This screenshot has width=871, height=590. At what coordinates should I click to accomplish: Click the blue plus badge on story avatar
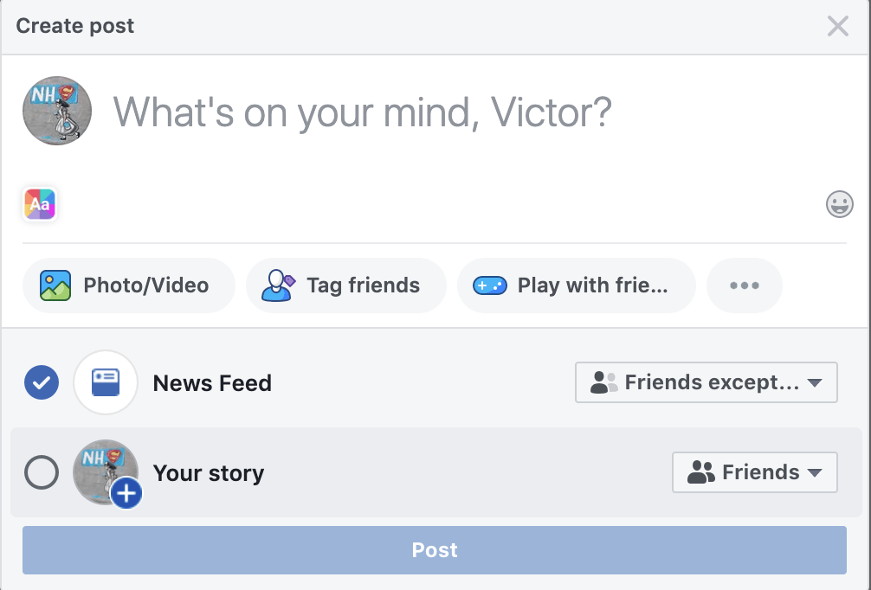point(126,493)
